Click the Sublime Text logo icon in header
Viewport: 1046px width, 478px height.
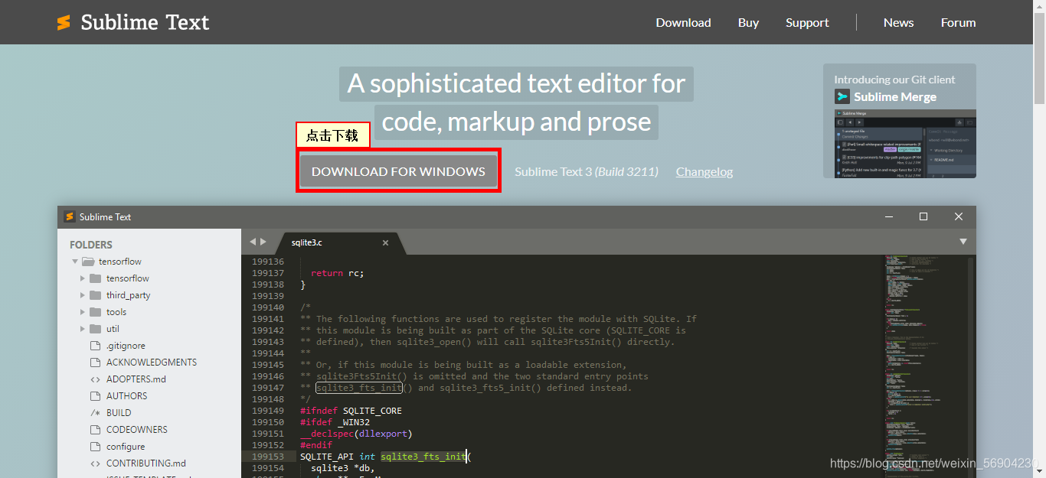tap(64, 23)
